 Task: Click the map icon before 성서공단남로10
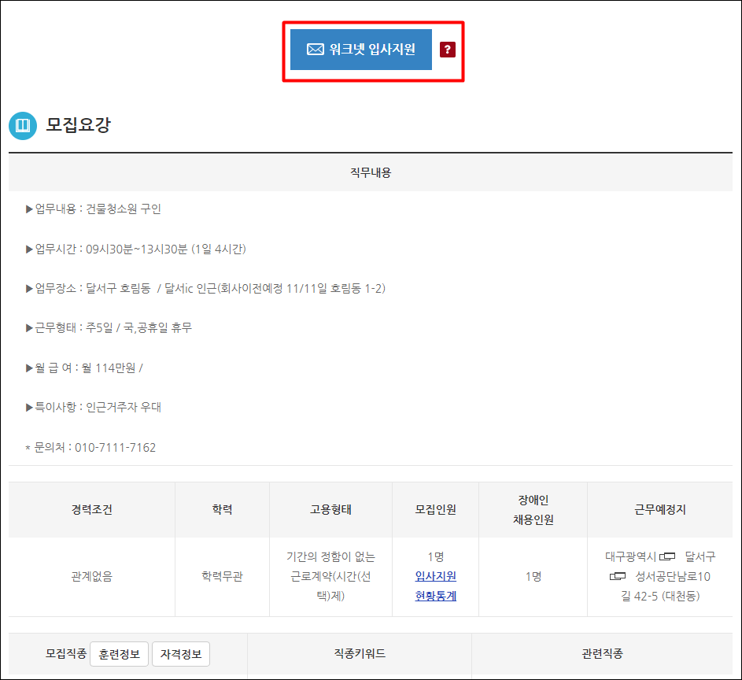click(618, 576)
